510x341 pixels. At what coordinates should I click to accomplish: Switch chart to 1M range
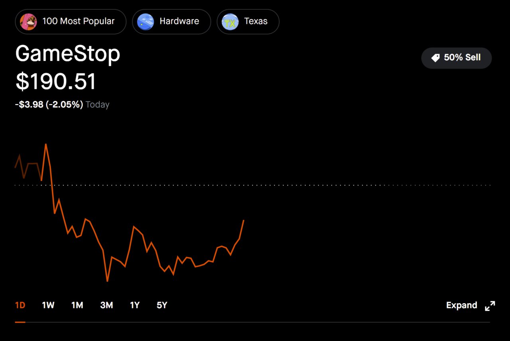[x=77, y=306]
